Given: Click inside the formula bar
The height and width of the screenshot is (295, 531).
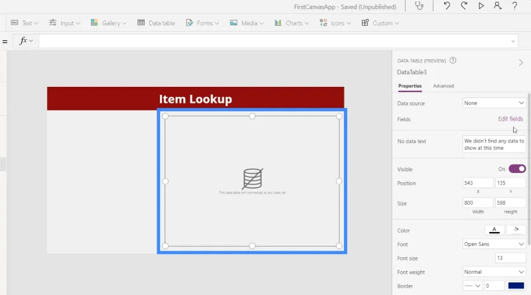Looking at the screenshot, I should tap(274, 41).
